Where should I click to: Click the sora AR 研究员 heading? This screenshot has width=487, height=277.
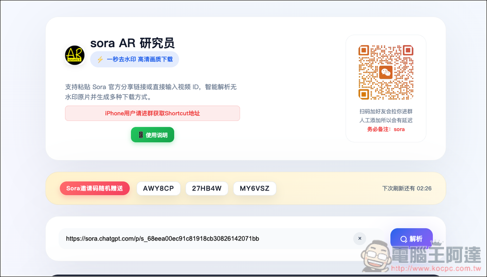click(132, 43)
